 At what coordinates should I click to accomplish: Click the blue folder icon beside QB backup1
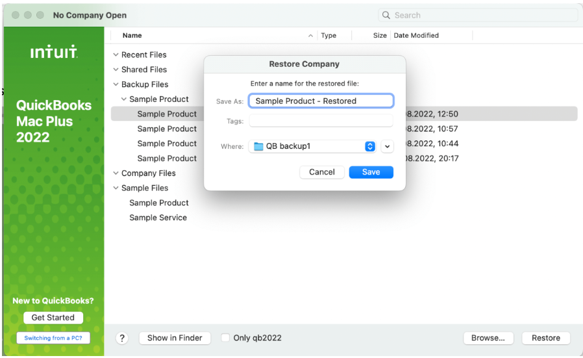point(258,146)
